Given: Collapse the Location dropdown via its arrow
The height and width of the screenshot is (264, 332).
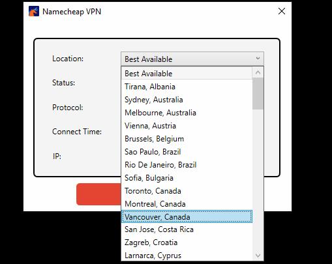Looking at the screenshot, I should click(x=258, y=59).
